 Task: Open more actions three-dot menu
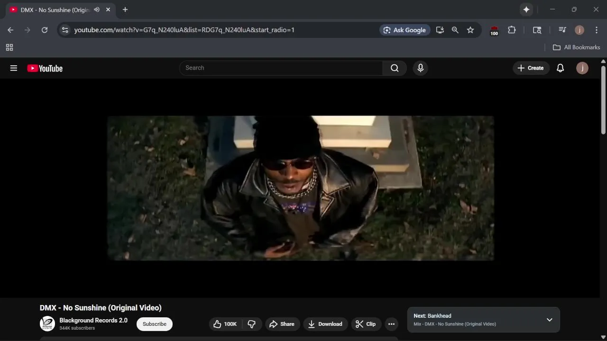tap(391, 324)
